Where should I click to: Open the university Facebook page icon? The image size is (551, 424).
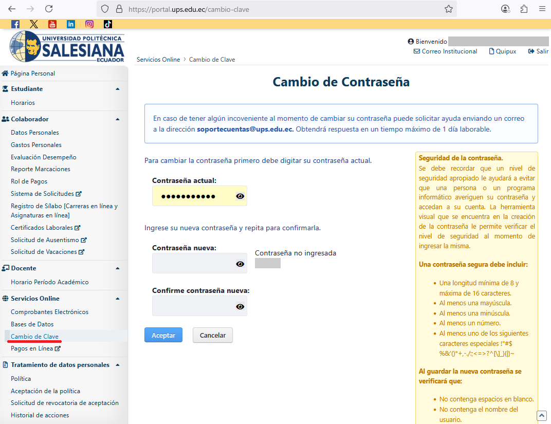(x=15, y=24)
